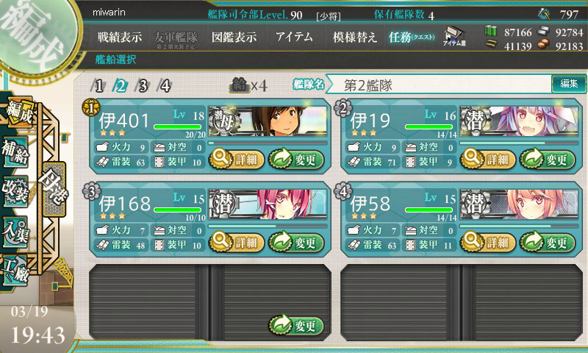Open 戦績表示 in the top menu
Image resolution: width=588 pixels, height=353 pixels.
pyautogui.click(x=120, y=37)
